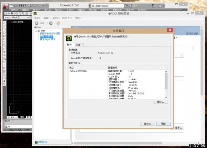Select the Line tool in Draw toolbar
207x148 pixels.
[4, 23]
